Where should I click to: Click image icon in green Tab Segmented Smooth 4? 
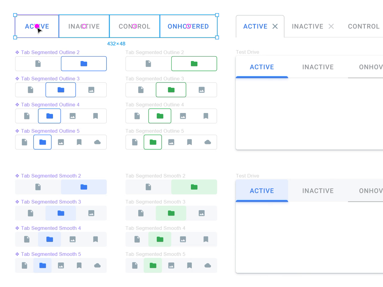(x=183, y=239)
